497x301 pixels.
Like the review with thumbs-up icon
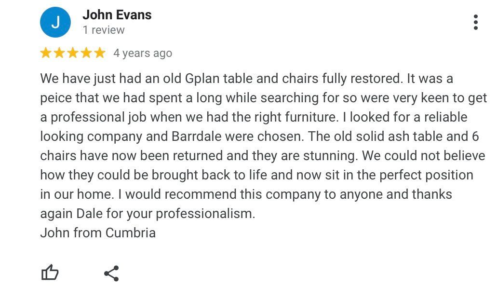[x=50, y=273]
